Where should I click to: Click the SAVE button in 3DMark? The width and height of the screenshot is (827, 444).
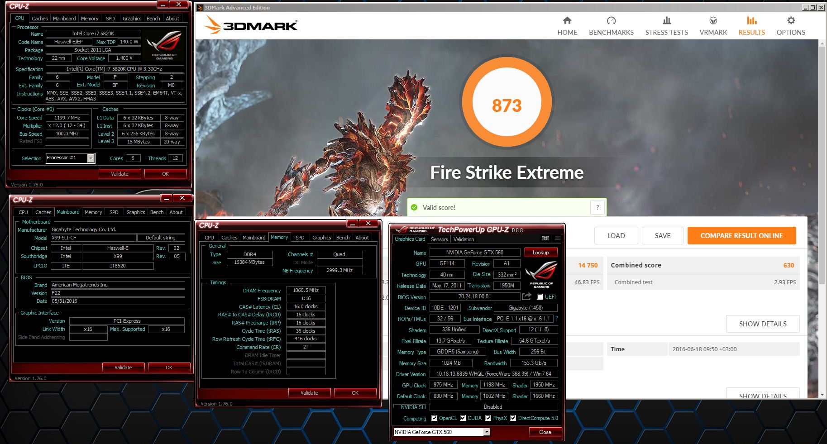[x=663, y=235]
